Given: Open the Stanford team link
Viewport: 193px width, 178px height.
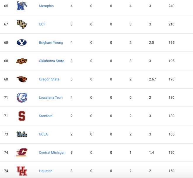Looking at the screenshot, I should pyautogui.click(x=46, y=116).
